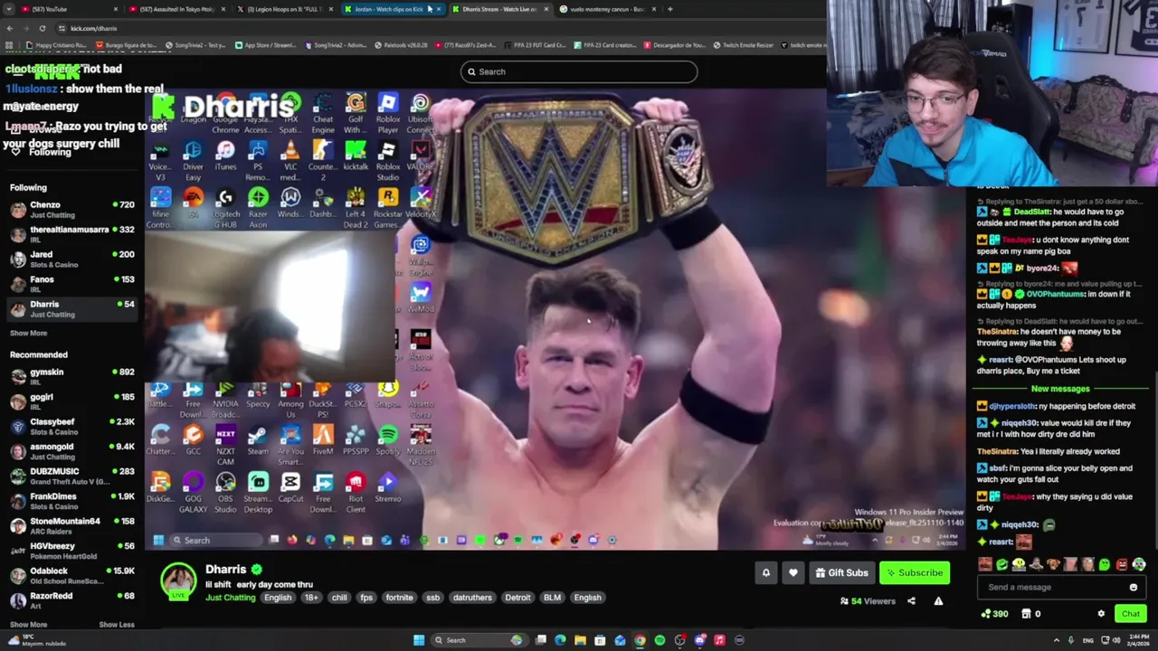This screenshot has width=1158, height=651.
Task: Click Dharris profile avatar with LIVE badge
Action: [178, 580]
